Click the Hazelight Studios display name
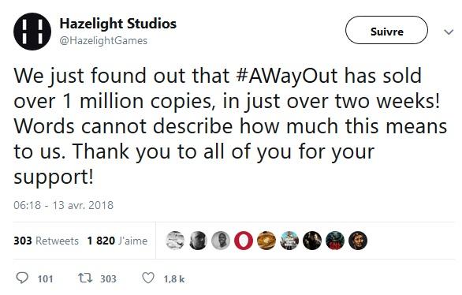This screenshot has height=295, width=462. (117, 24)
